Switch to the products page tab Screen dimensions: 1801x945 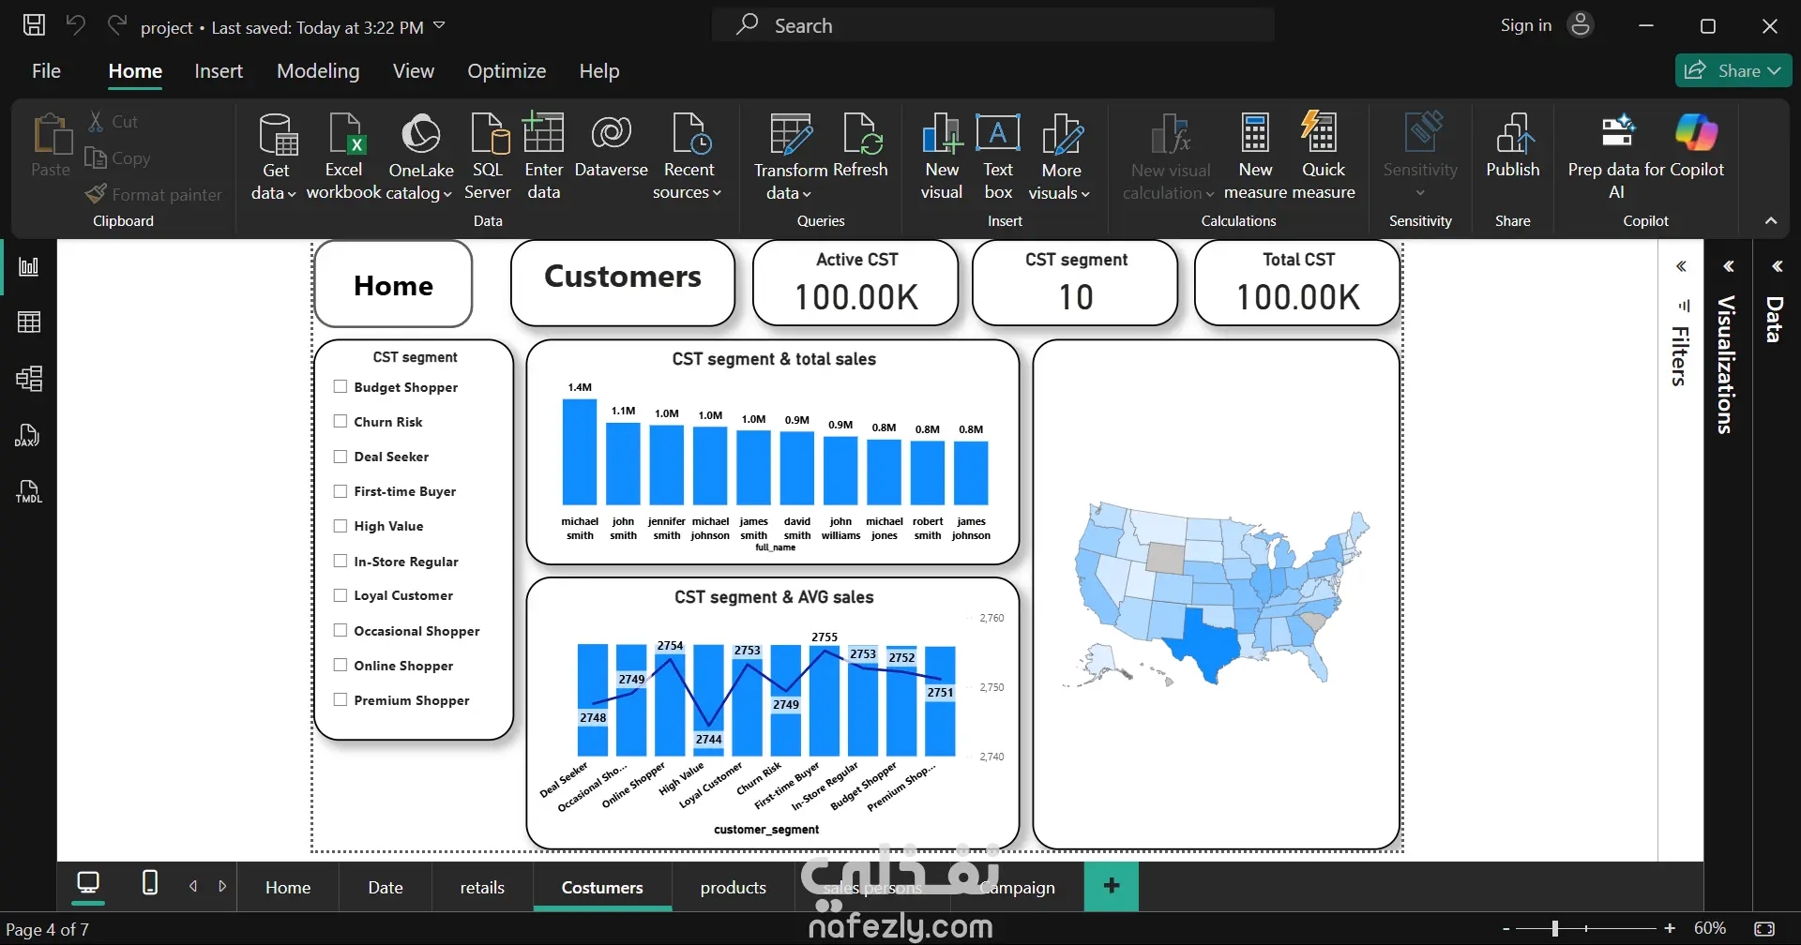(x=733, y=888)
